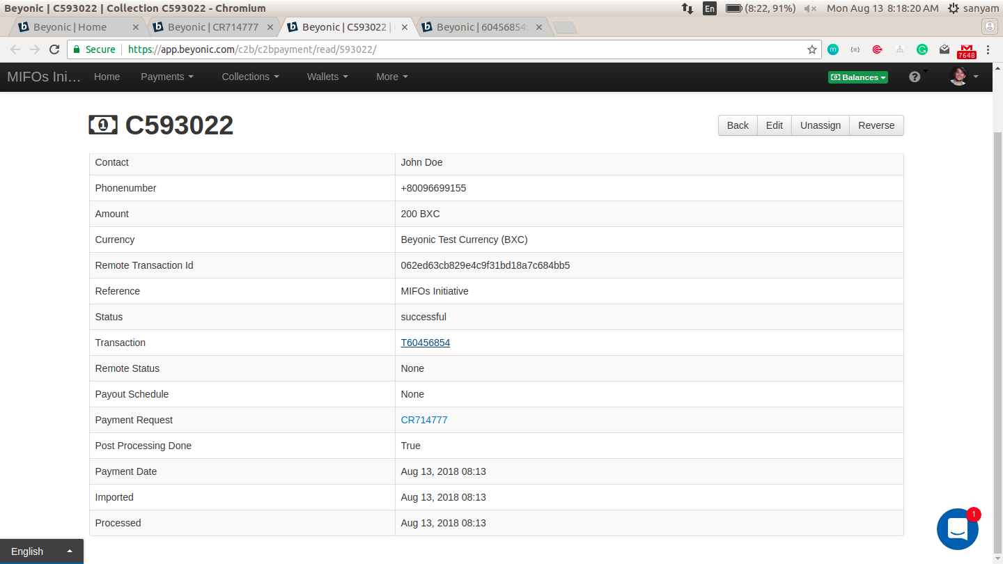Click the Grammarly extension icon
The image size is (1003, 564).
[922, 49]
